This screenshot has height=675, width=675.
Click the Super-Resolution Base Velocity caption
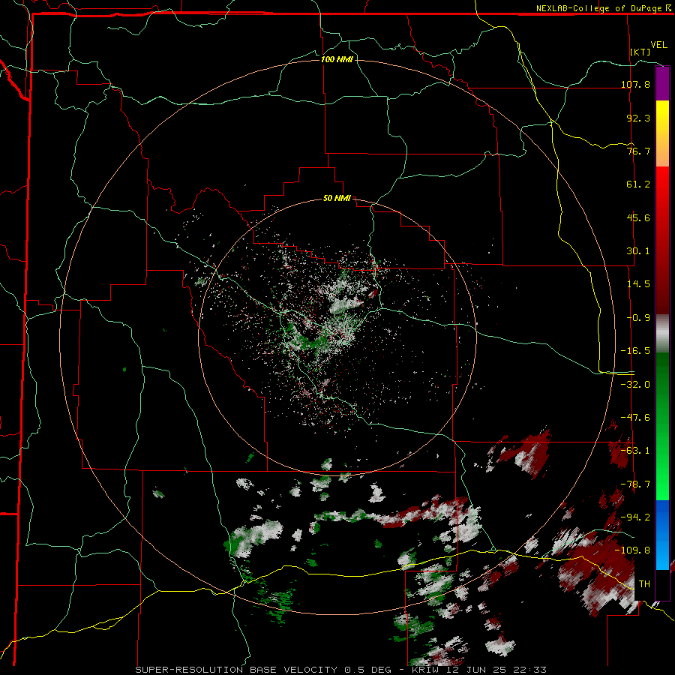(x=341, y=670)
